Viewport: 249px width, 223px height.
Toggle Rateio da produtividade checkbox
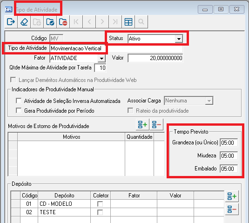point(130,110)
